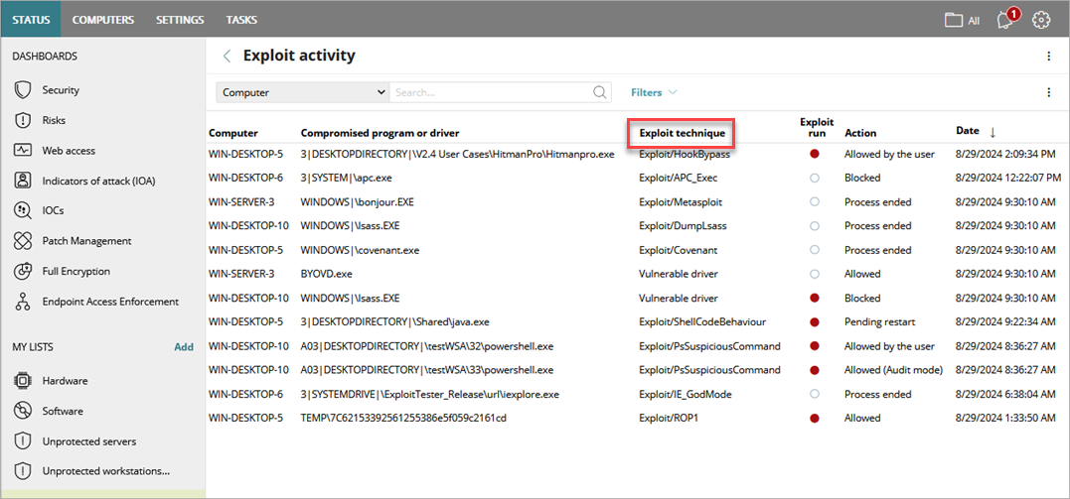
Task: Click in the Search input field
Action: point(492,92)
